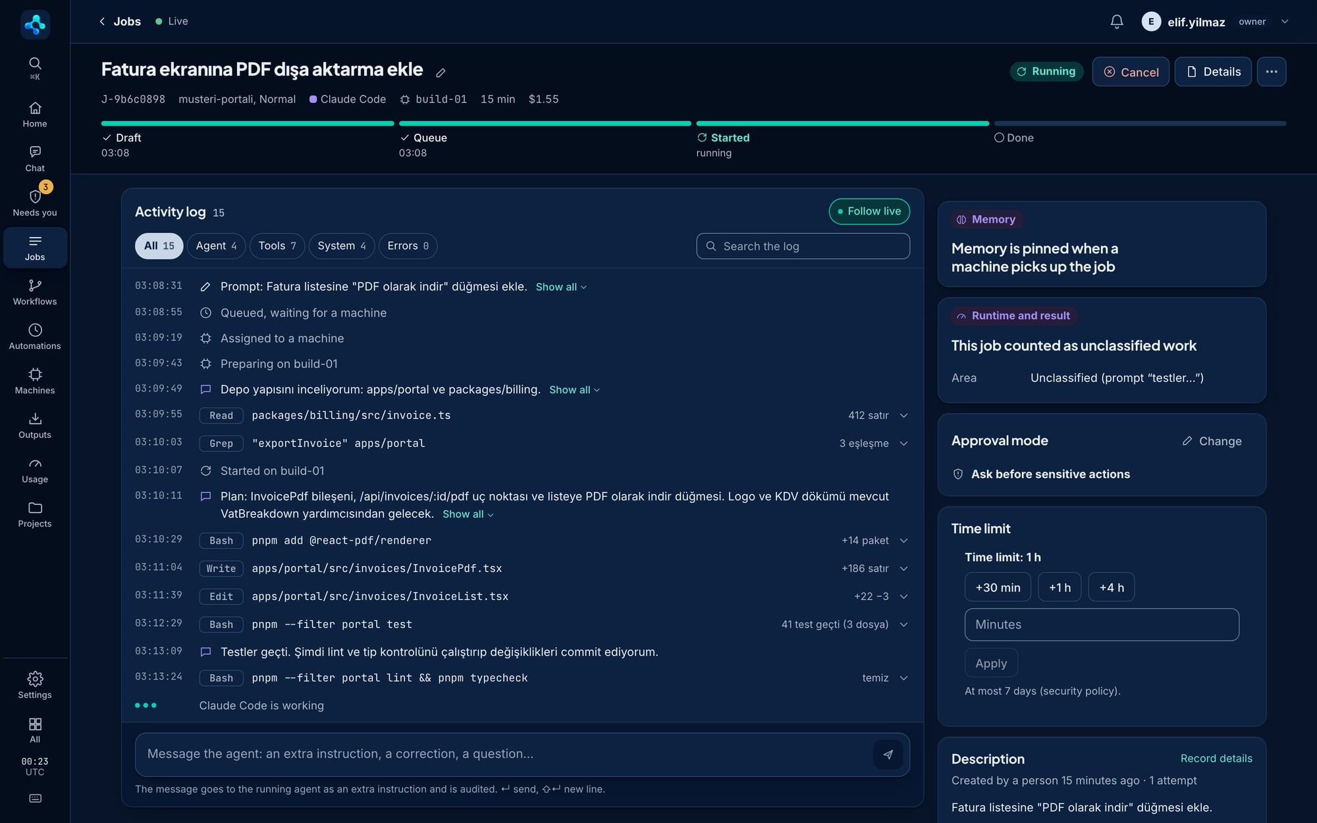Expand the Grep exportInvoice row chevron
Screen dimensions: 1317x823
903,444
